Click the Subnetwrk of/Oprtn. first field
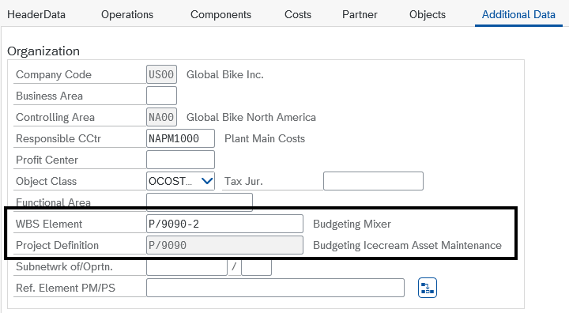The image size is (569, 313). [x=187, y=267]
